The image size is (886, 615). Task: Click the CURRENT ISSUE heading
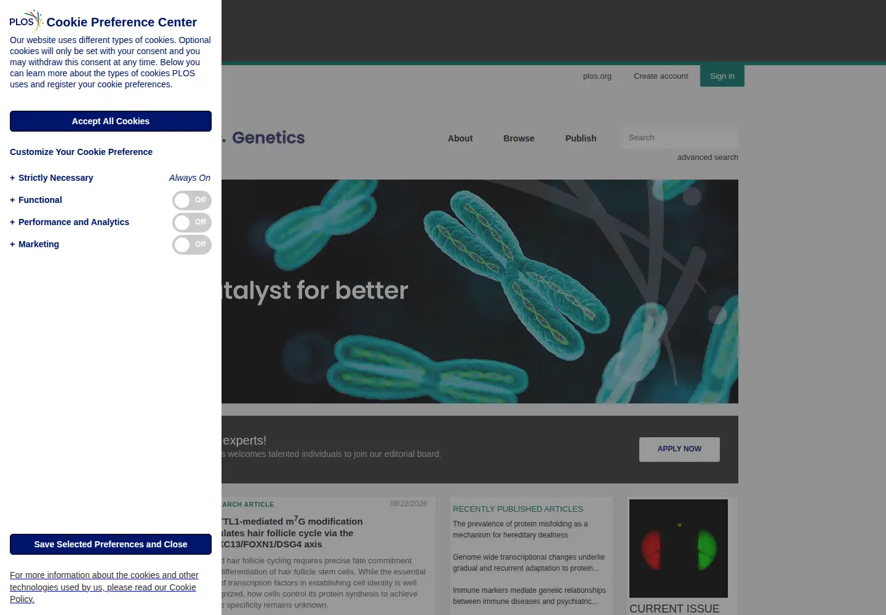(674, 608)
